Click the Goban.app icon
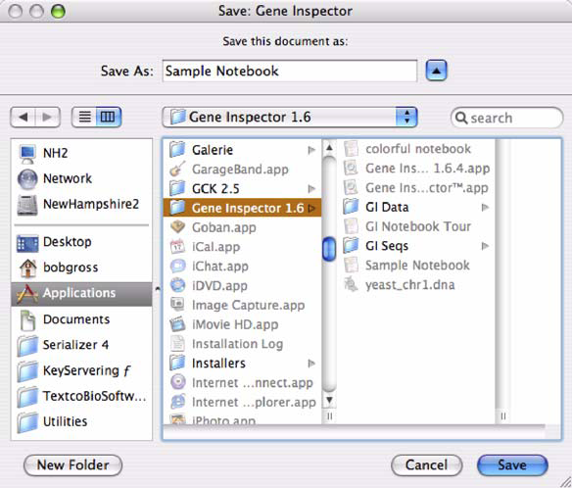Viewport: 572px width, 488px height. 177,227
